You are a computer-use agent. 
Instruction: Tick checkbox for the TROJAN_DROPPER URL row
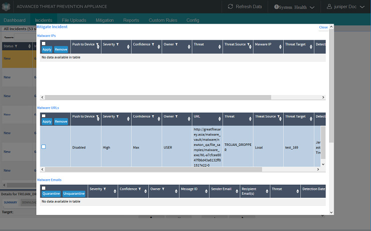tap(43, 147)
